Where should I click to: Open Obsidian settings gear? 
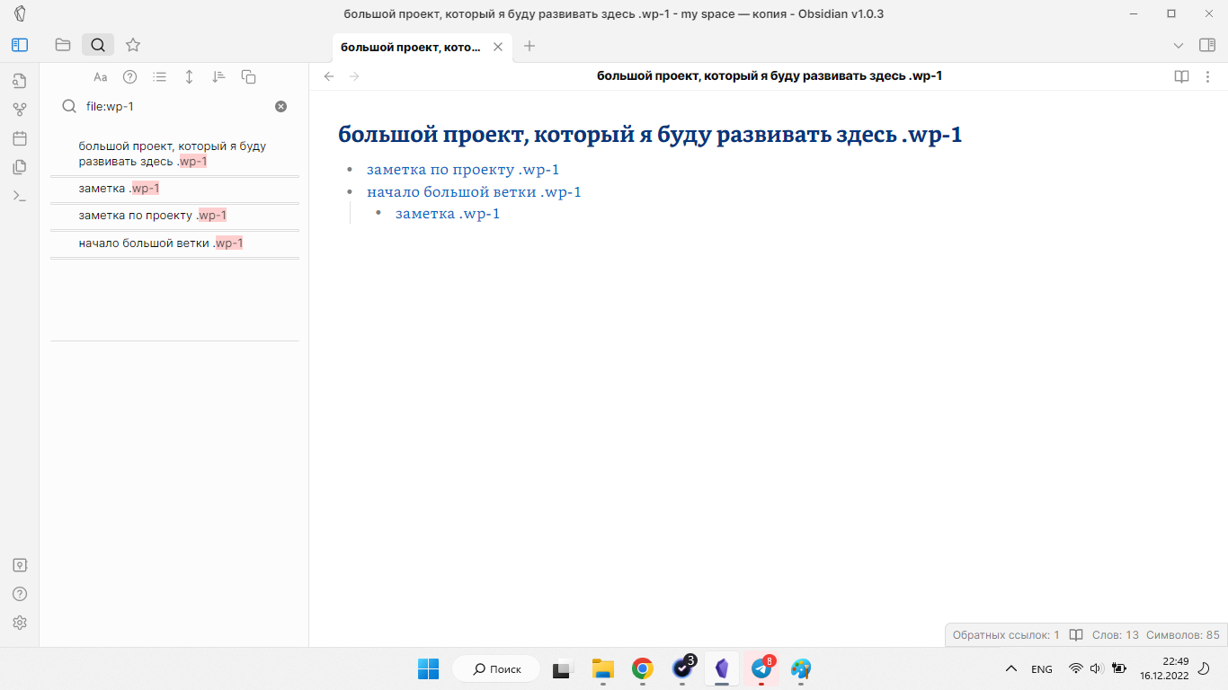pyautogui.click(x=20, y=623)
